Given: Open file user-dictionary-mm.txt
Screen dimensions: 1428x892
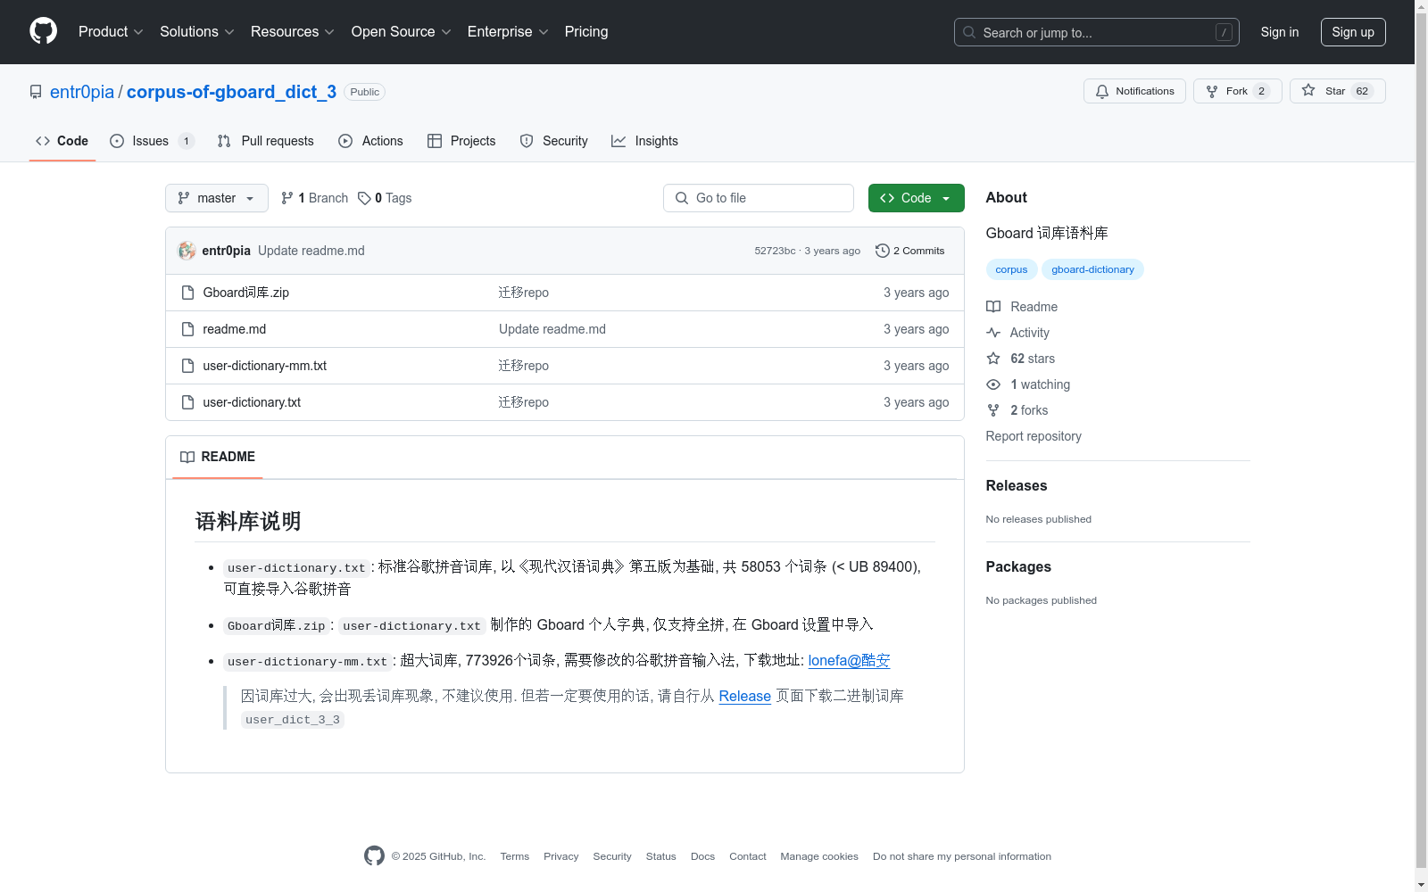Looking at the screenshot, I should (265, 366).
